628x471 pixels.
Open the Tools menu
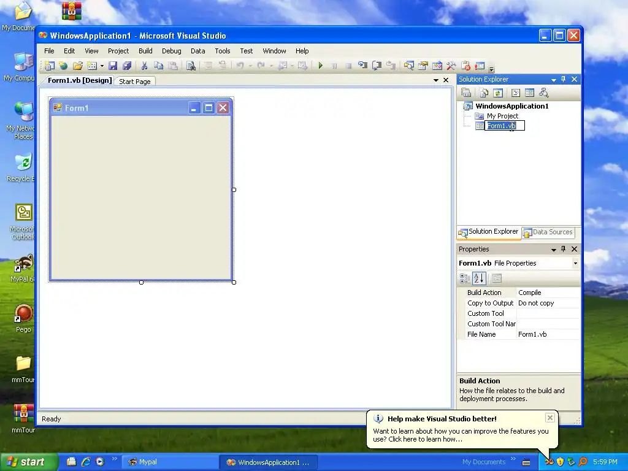222,51
